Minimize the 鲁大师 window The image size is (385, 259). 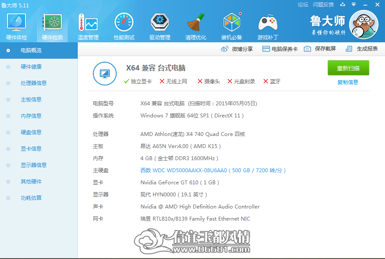coord(366,5)
